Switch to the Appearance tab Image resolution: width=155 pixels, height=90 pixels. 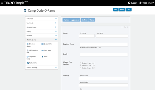point(75,20)
